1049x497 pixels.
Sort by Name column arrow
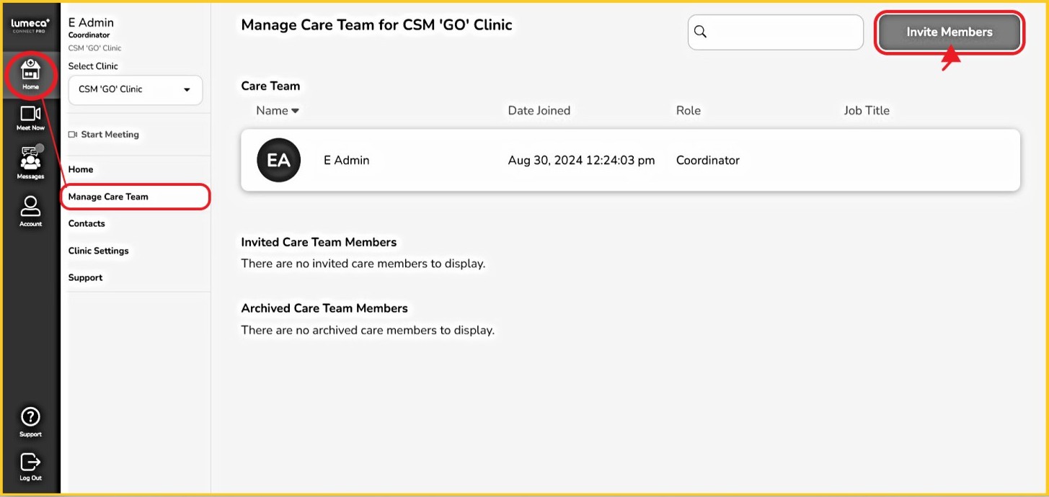tap(295, 111)
